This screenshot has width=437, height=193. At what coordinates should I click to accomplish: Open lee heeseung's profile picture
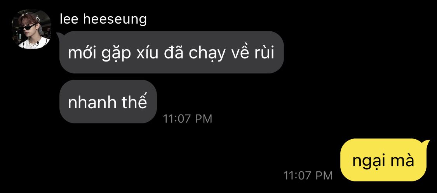[31, 29]
